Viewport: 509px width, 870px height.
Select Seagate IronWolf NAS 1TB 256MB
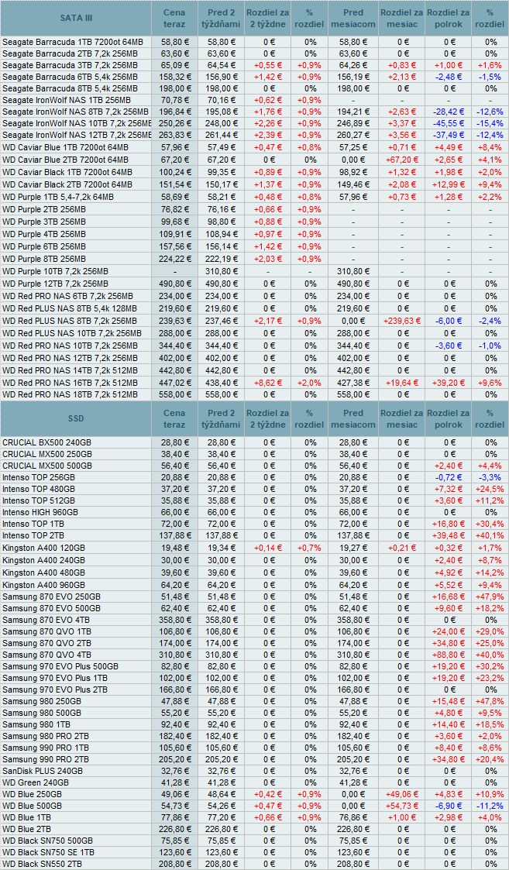click(x=67, y=100)
